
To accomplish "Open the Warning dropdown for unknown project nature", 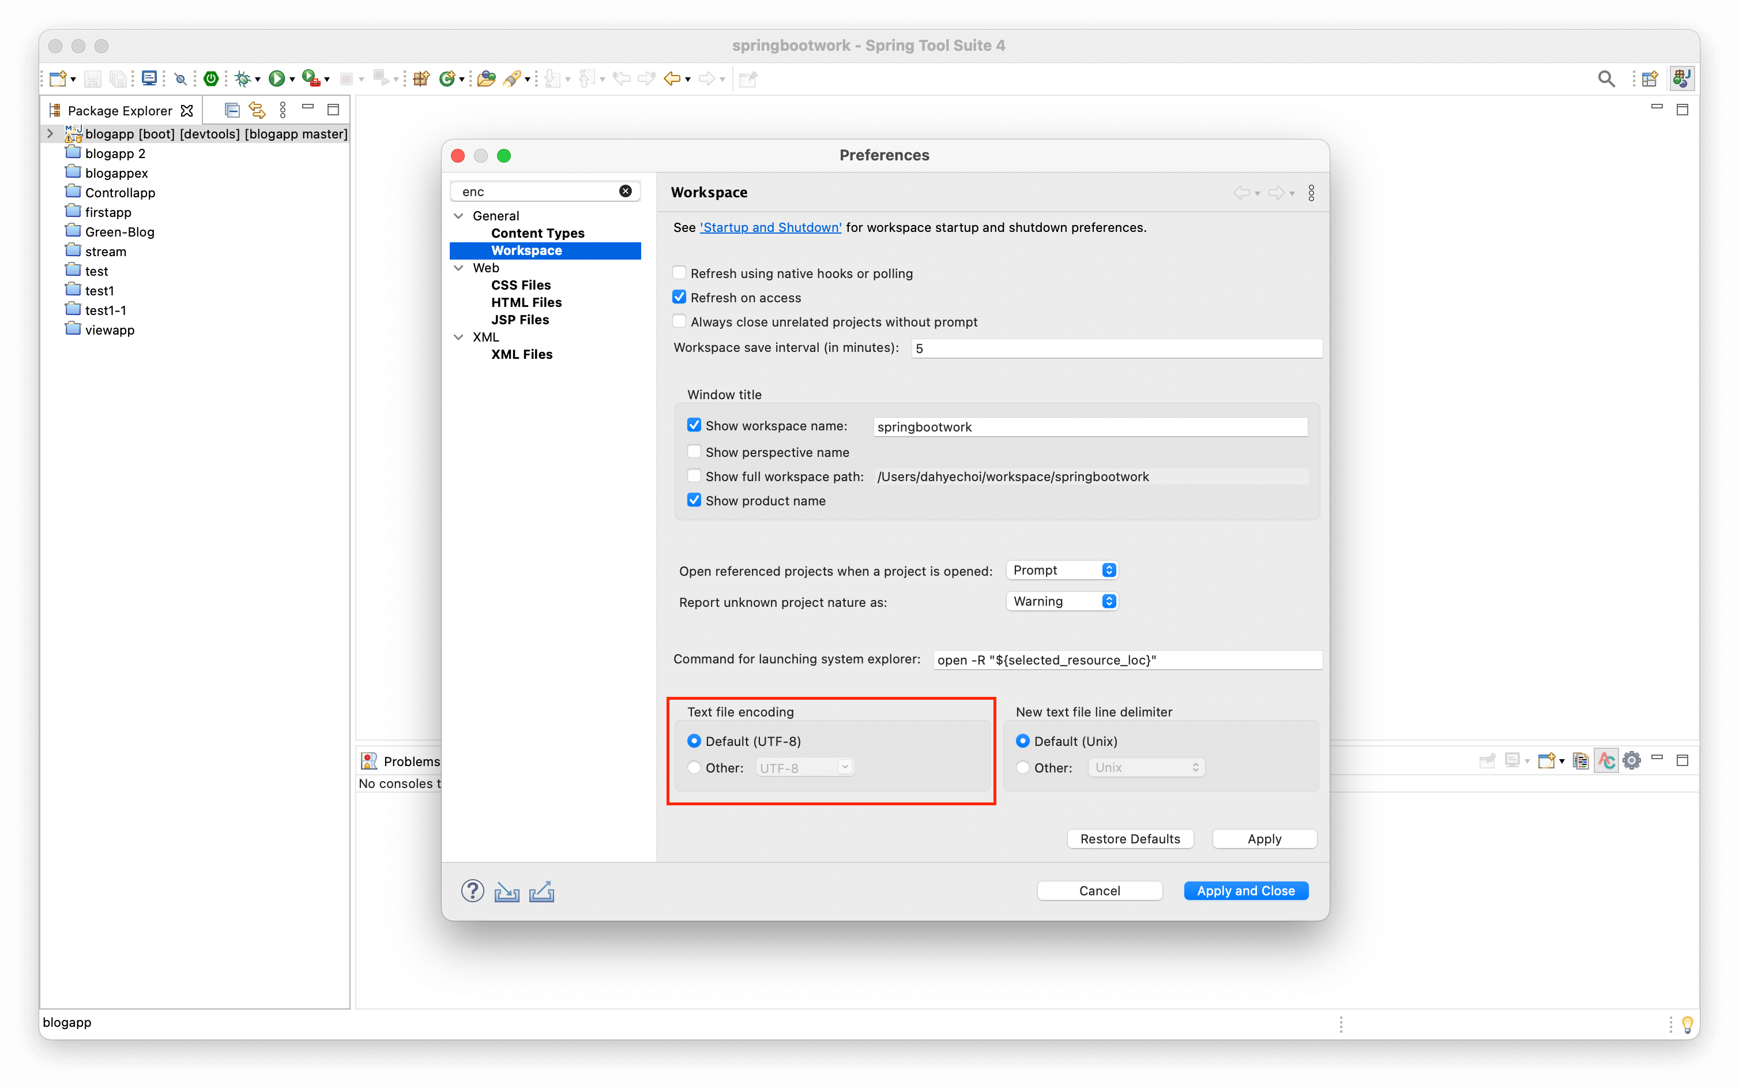I will click(x=1062, y=601).
